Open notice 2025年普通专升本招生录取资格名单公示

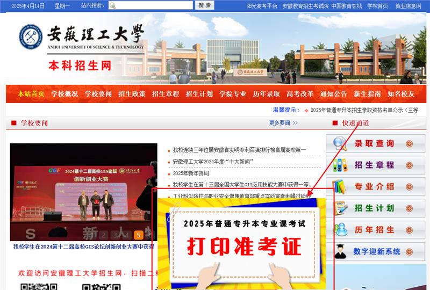(x=364, y=110)
